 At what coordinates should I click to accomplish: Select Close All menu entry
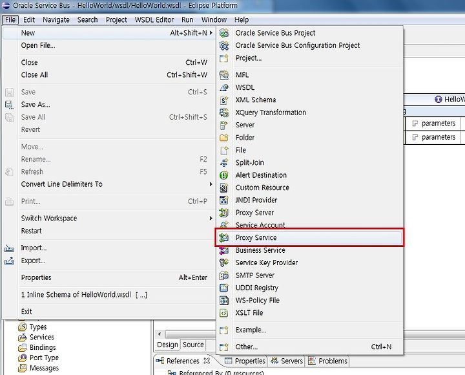click(108, 75)
